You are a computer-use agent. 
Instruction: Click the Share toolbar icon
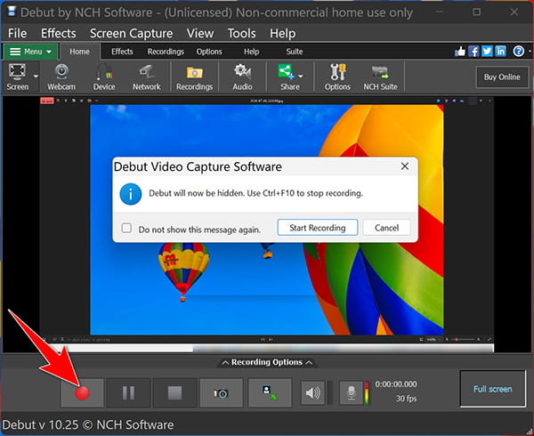click(x=287, y=77)
